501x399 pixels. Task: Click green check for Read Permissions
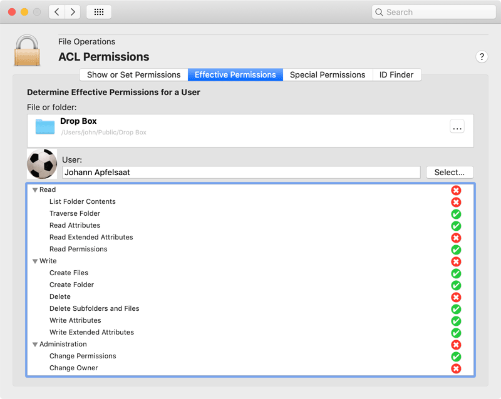[x=456, y=250]
